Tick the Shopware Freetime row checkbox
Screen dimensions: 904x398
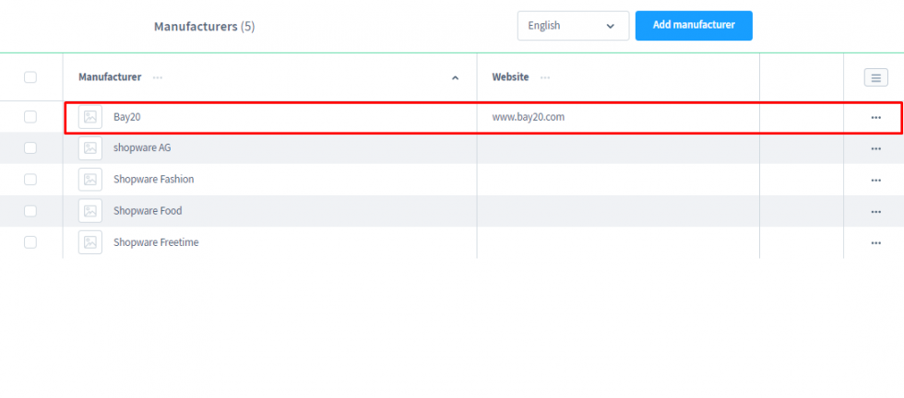tap(30, 242)
